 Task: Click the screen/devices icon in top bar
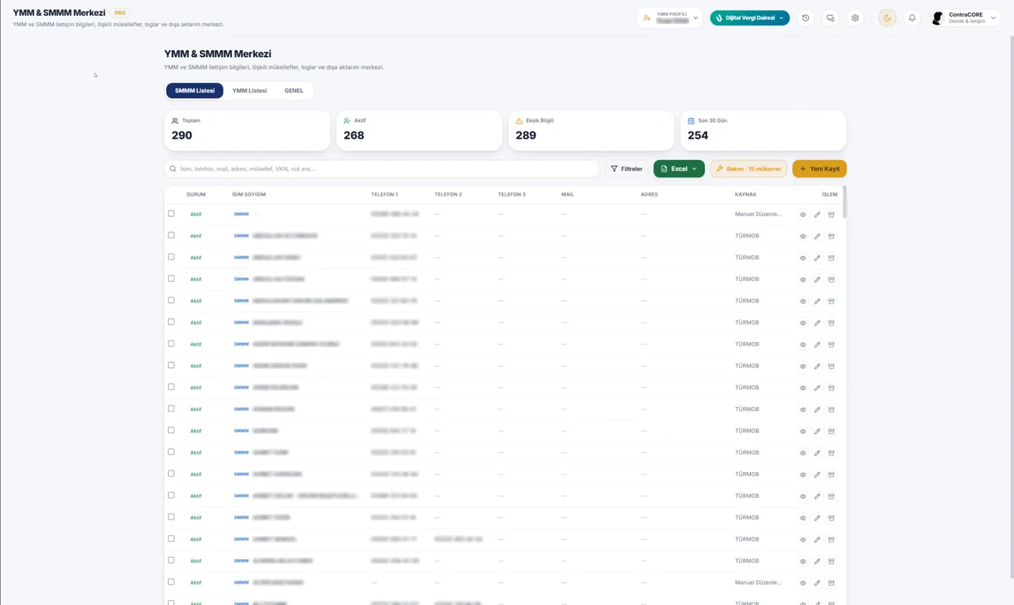[830, 17]
